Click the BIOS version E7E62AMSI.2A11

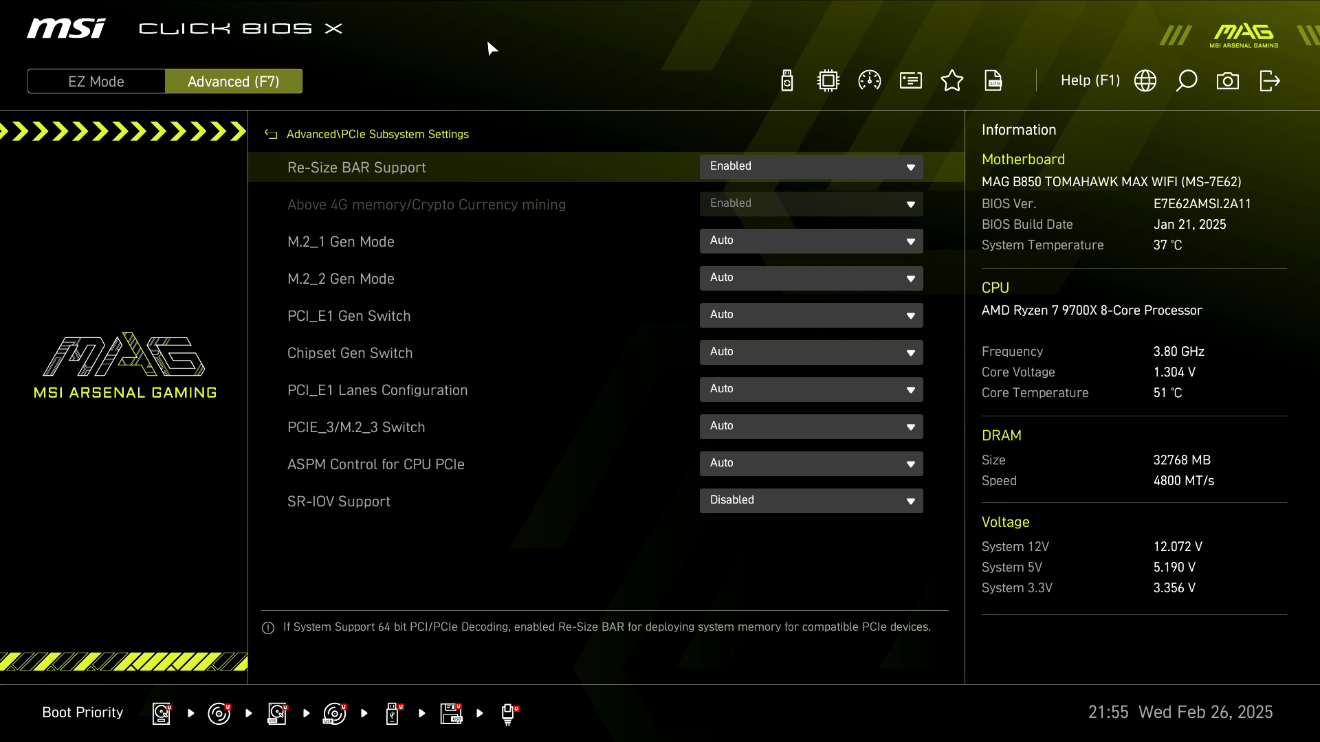point(1202,204)
